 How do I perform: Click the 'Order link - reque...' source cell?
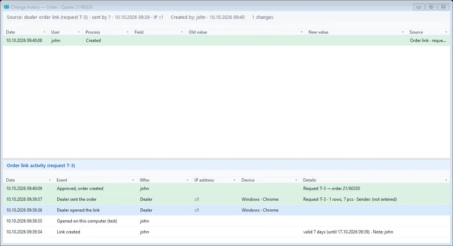click(x=428, y=41)
